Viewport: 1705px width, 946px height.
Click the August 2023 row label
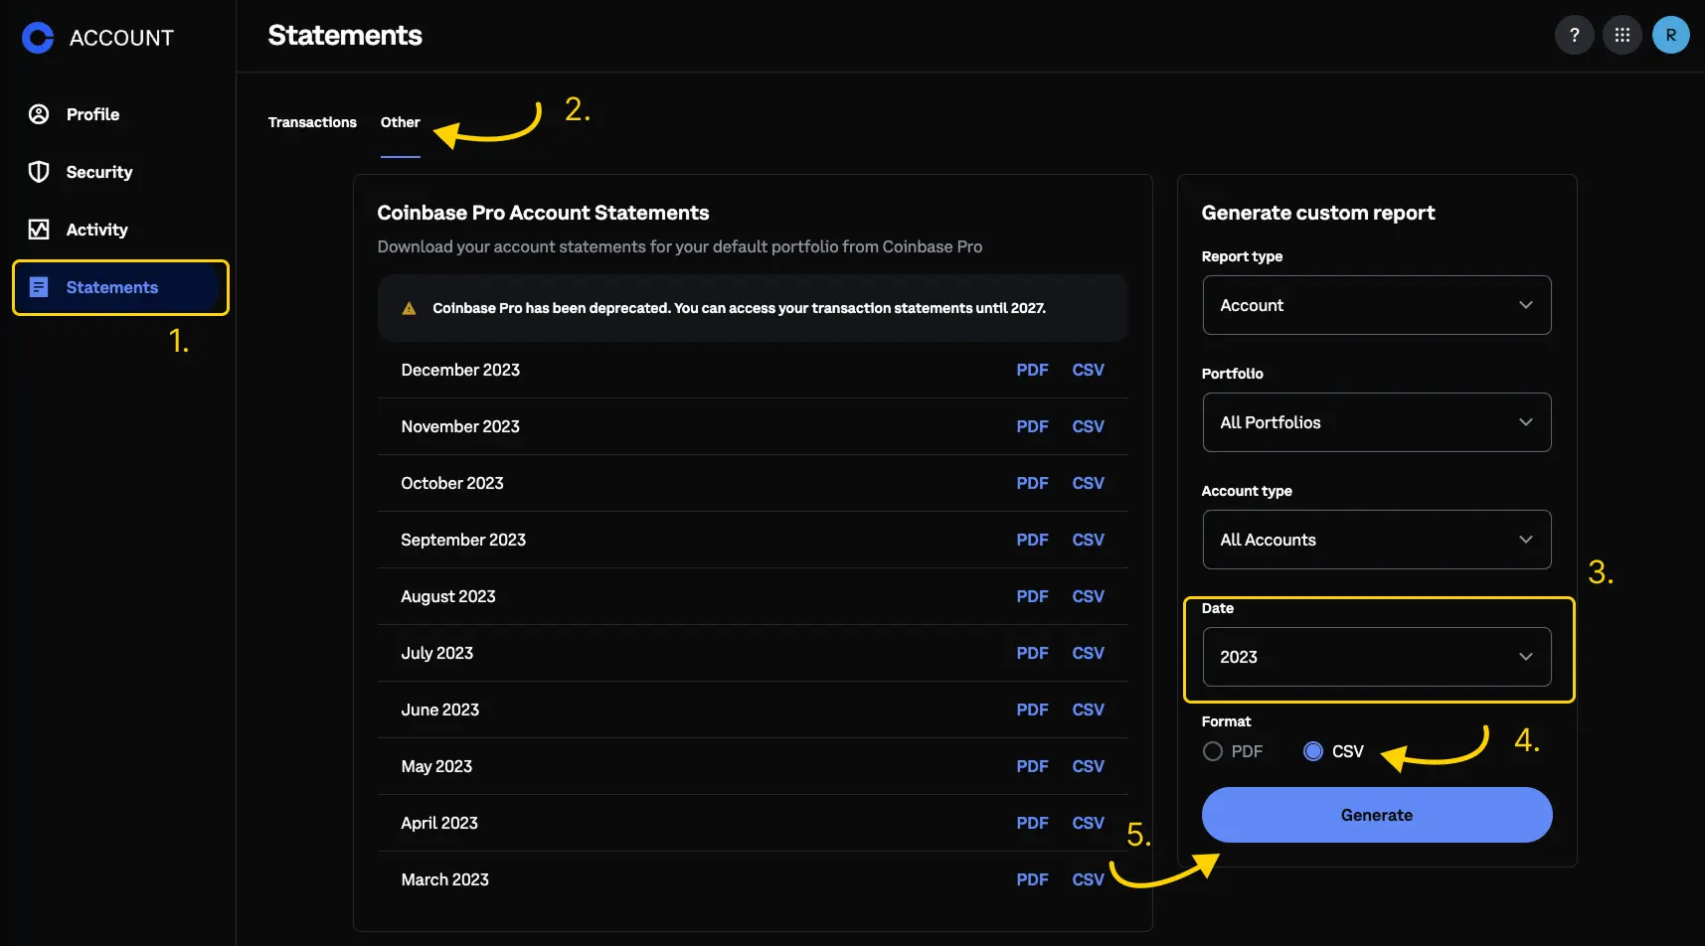[448, 596]
